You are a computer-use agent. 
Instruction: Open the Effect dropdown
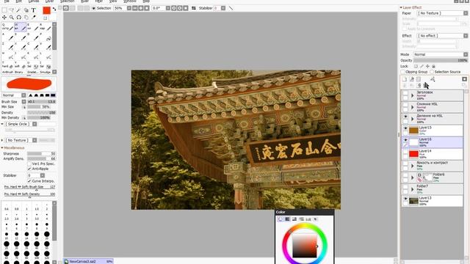[442, 36]
